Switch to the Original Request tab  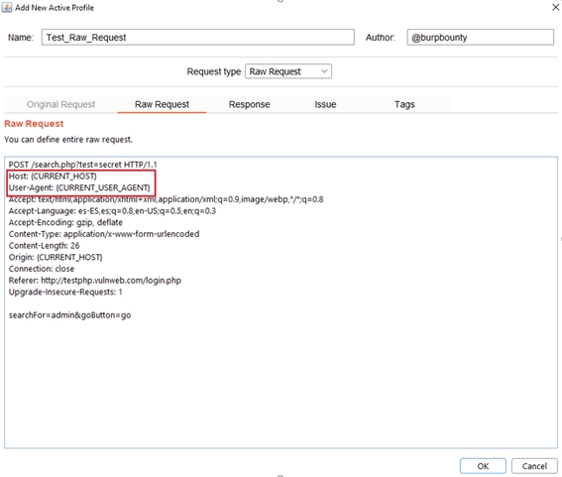[60, 104]
